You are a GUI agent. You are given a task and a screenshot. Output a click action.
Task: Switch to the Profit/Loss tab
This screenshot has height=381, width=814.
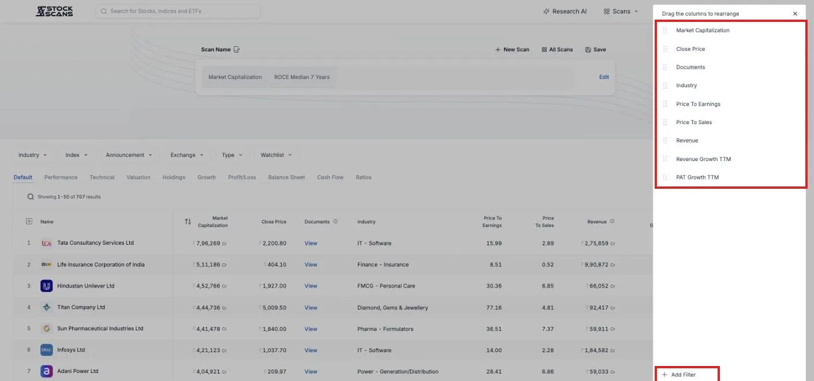242,177
